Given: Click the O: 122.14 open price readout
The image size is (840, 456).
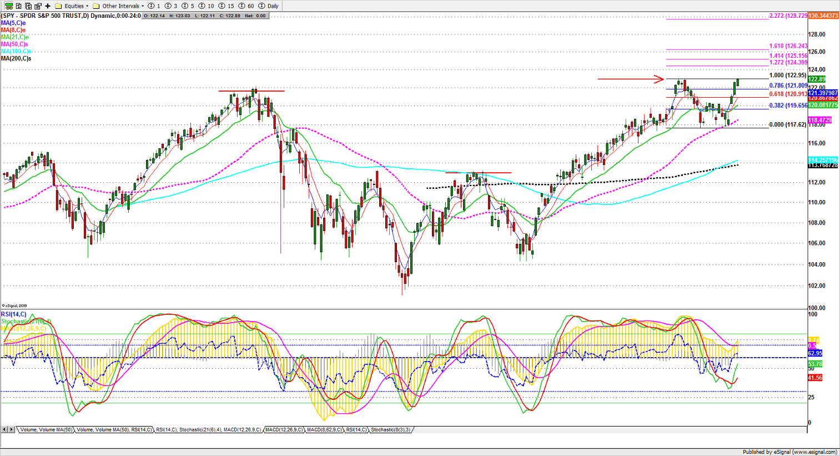Looking at the screenshot, I should click(154, 16).
